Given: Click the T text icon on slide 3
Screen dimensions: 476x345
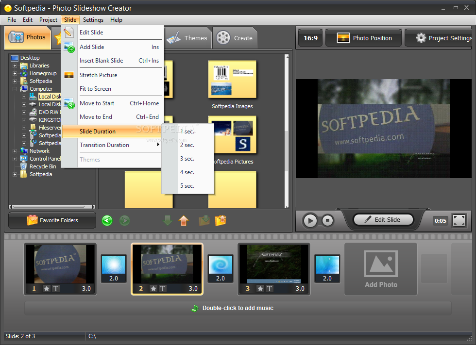Looking at the screenshot, I should pos(269,289).
